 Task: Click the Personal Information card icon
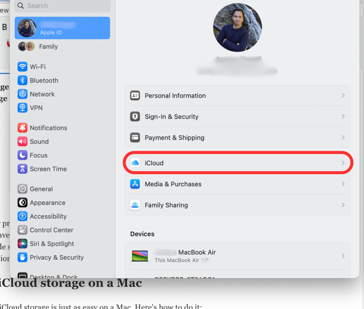(x=135, y=96)
